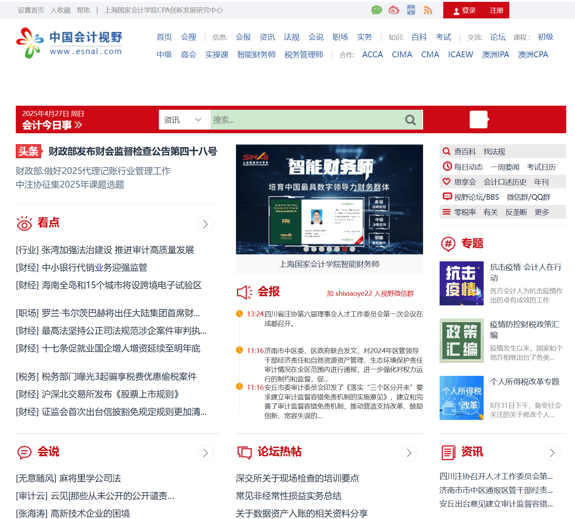Click the Weibo icon in top bar
This screenshot has height=519, width=575.
pos(394,10)
